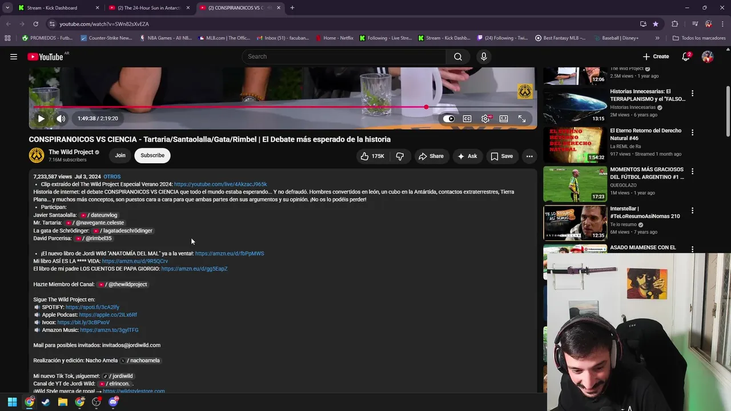731x411 pixels.
Task: Open the Windows Start menu
Action: click(12, 402)
